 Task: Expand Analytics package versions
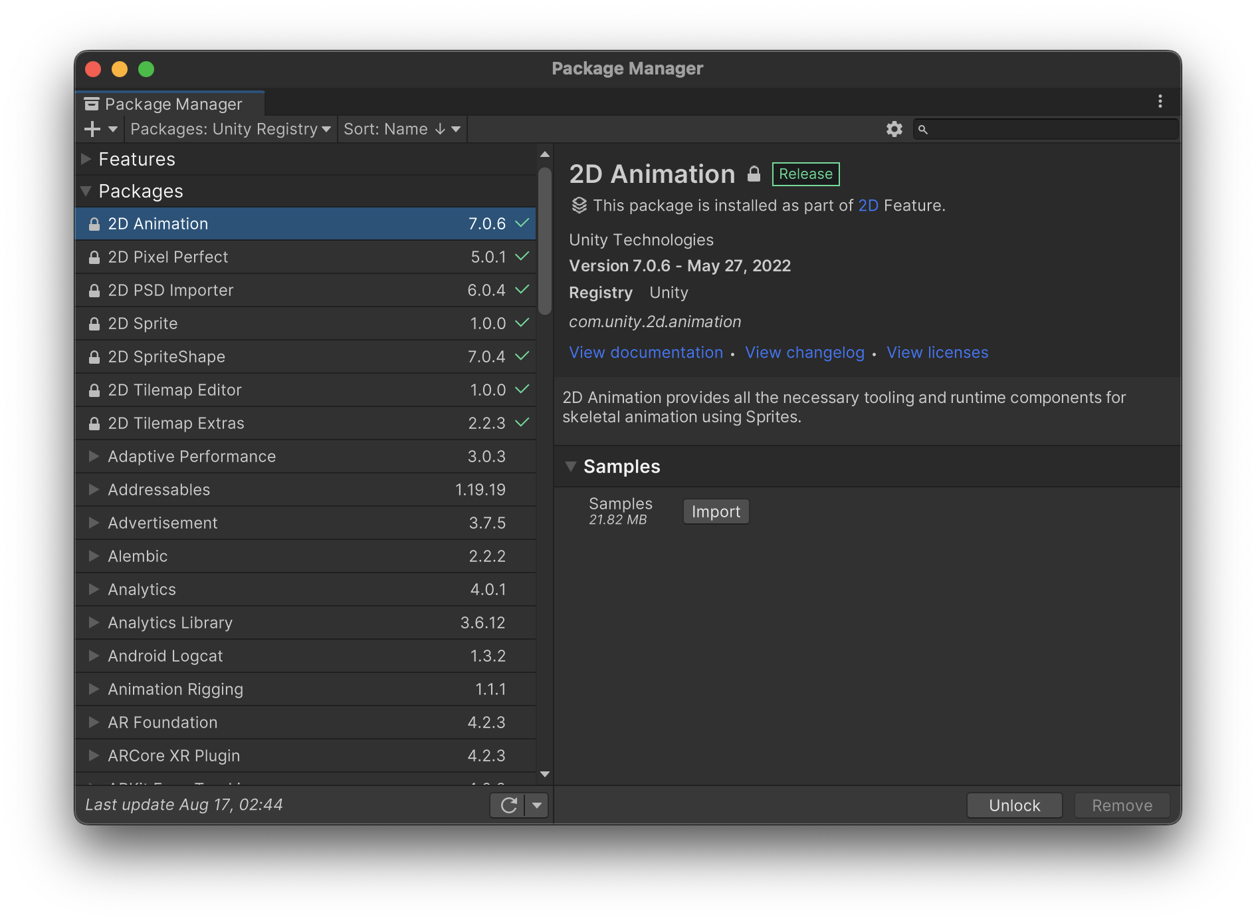point(94,589)
